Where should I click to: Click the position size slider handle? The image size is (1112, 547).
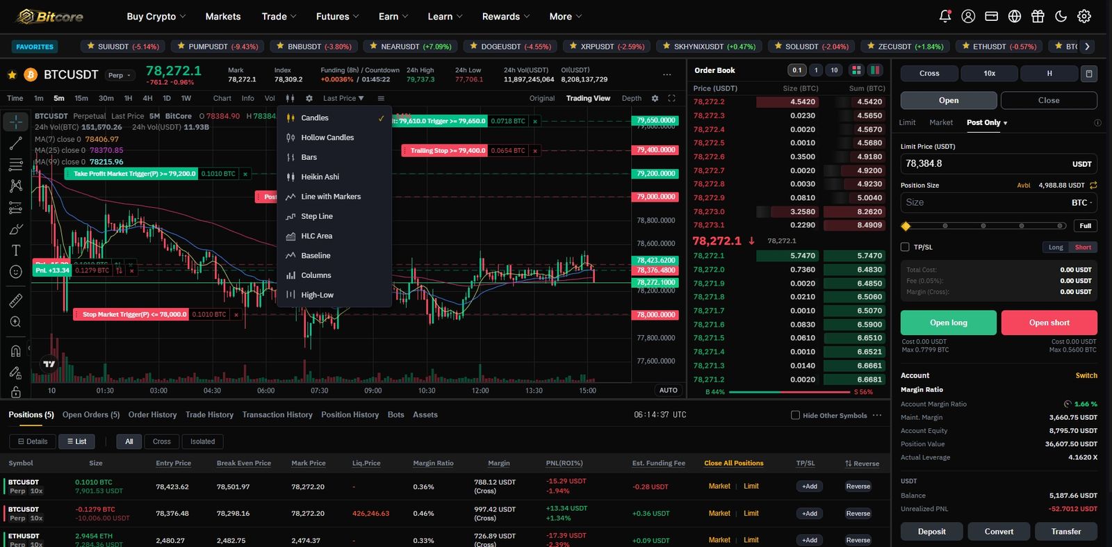pos(906,226)
